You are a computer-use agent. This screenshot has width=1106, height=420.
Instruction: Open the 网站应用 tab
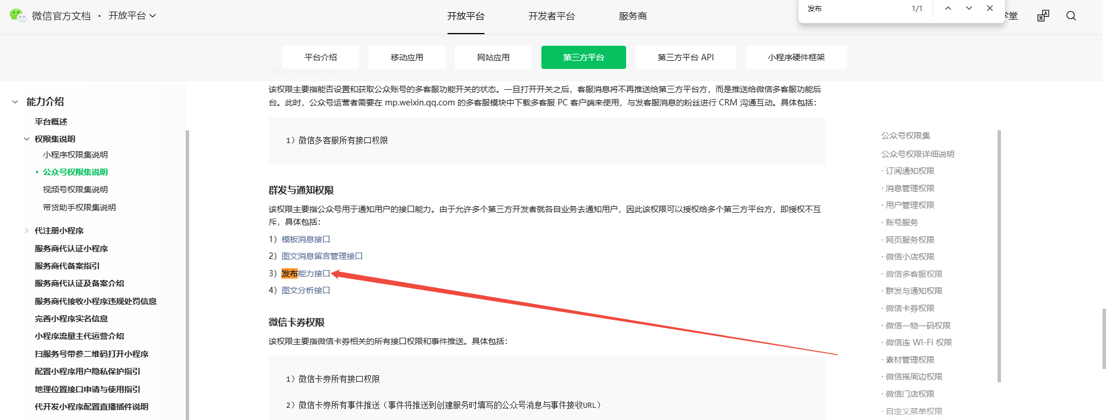click(x=493, y=57)
